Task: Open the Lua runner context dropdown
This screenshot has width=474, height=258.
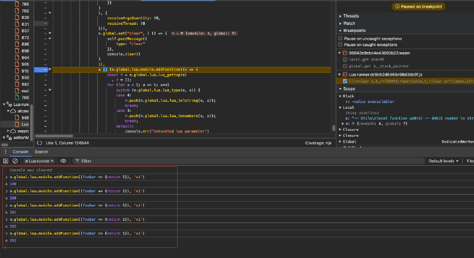Action: 39,160
